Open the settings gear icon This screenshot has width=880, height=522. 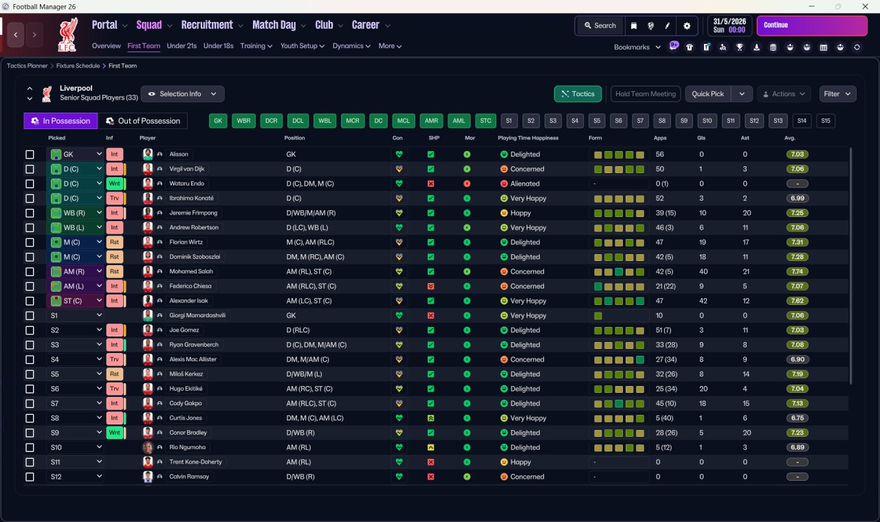[x=687, y=25]
